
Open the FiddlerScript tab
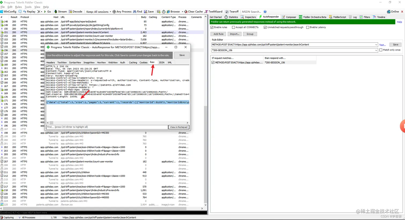[337, 17]
